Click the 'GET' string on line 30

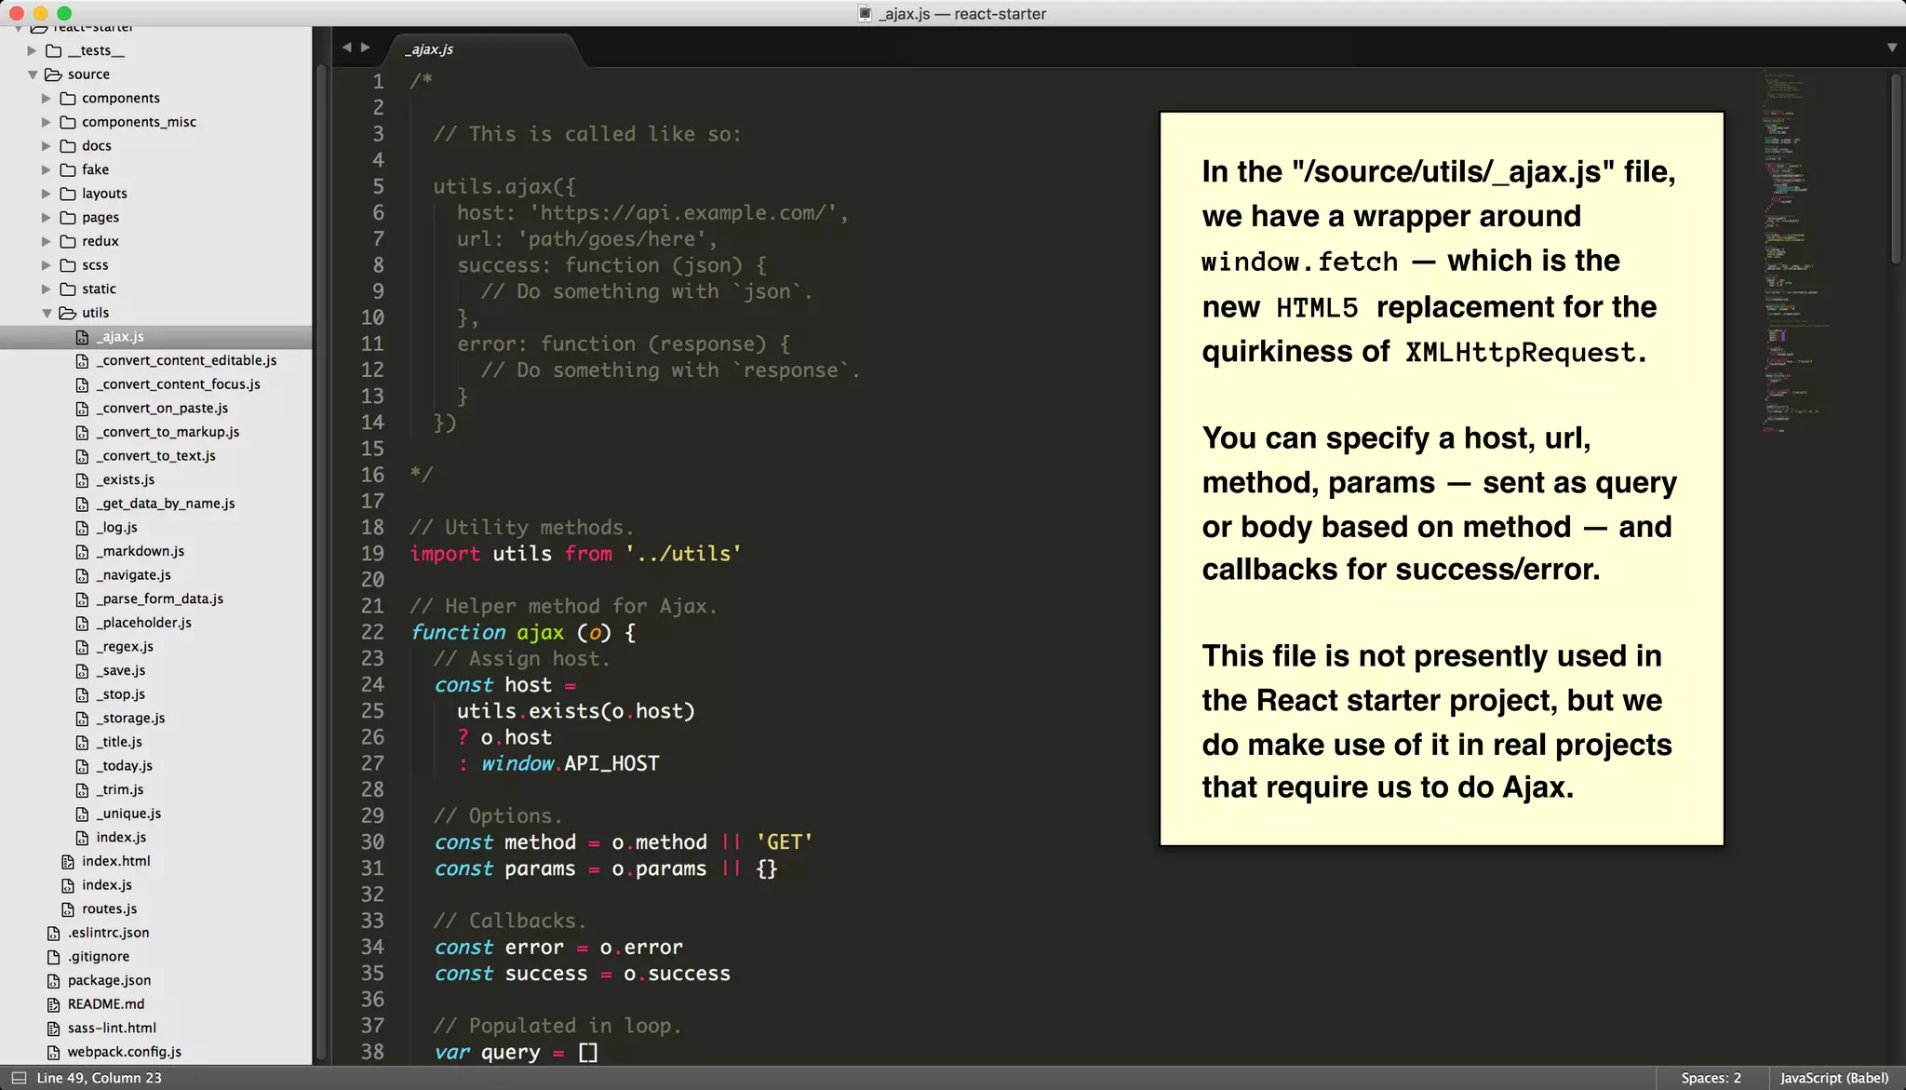point(784,842)
